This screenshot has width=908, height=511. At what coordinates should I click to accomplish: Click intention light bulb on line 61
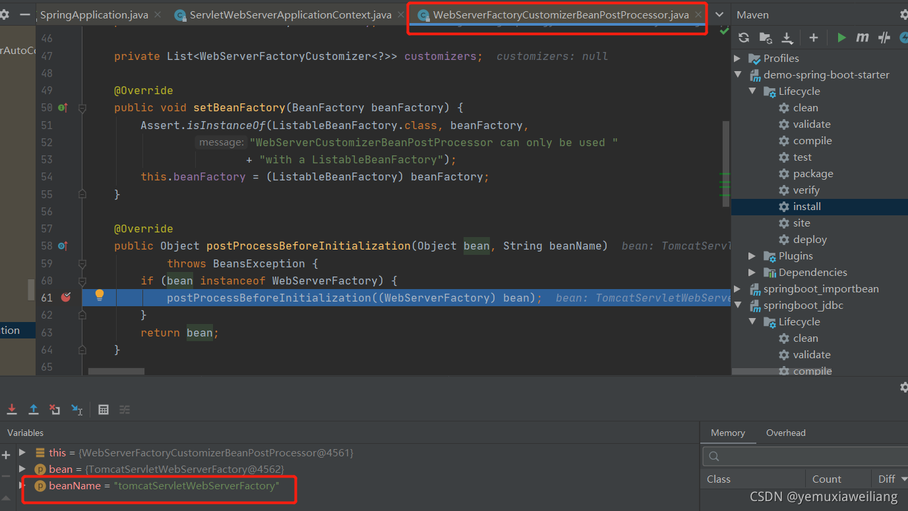coord(100,295)
